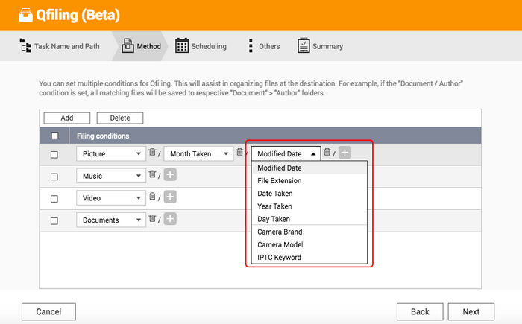Image resolution: width=522 pixels, height=324 pixels.
Task: Click the Scheduling calendar icon
Action: (x=182, y=45)
